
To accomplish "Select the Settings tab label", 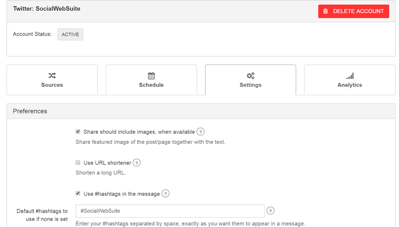I will pyautogui.click(x=250, y=85).
